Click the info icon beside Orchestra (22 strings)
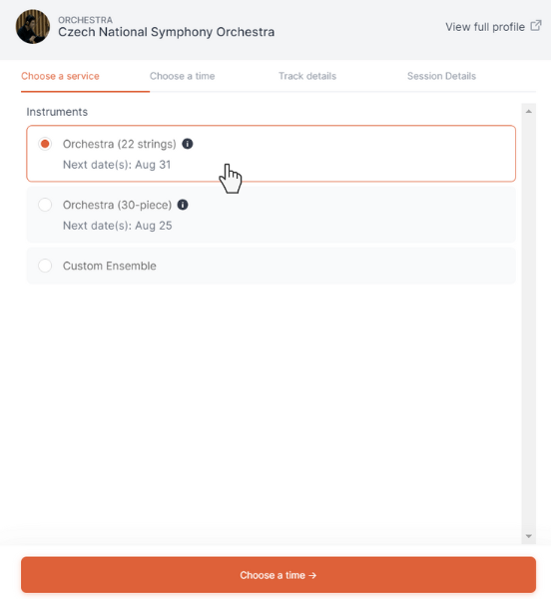551x601 pixels. (187, 144)
